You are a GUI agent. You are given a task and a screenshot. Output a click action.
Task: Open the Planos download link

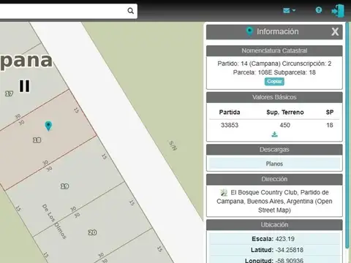274,164
